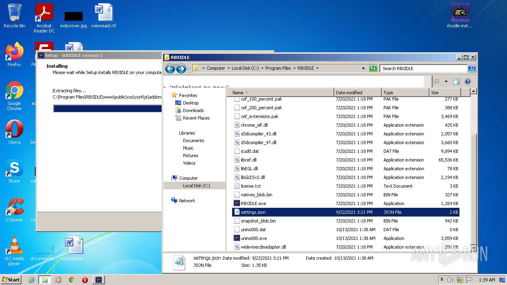Launch Acrobat Reader DC from desktop
This screenshot has width=507, height=285.
coord(44,18)
